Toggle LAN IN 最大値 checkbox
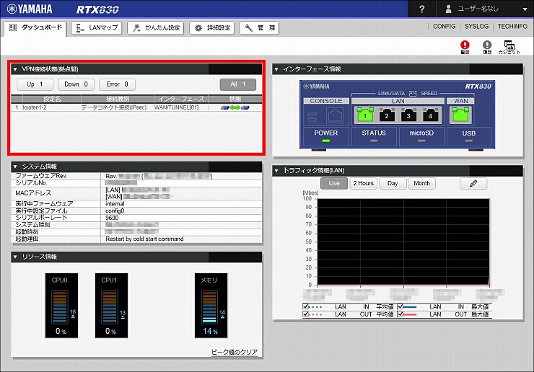Screen dimensions: 534x372 (400, 306)
